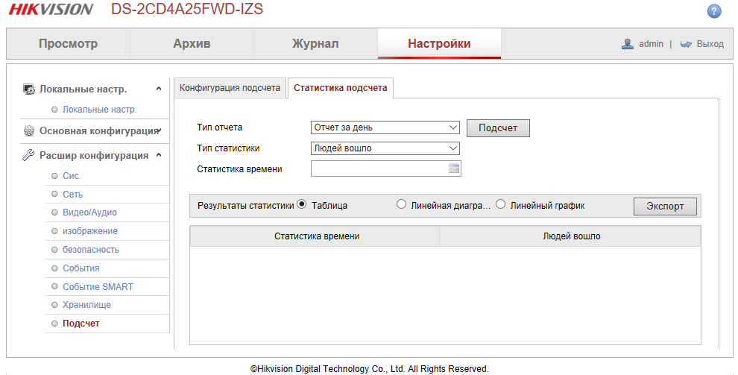Screen dimensions: 738x375
Task: Click the logout arrow icon
Action: [x=686, y=44]
